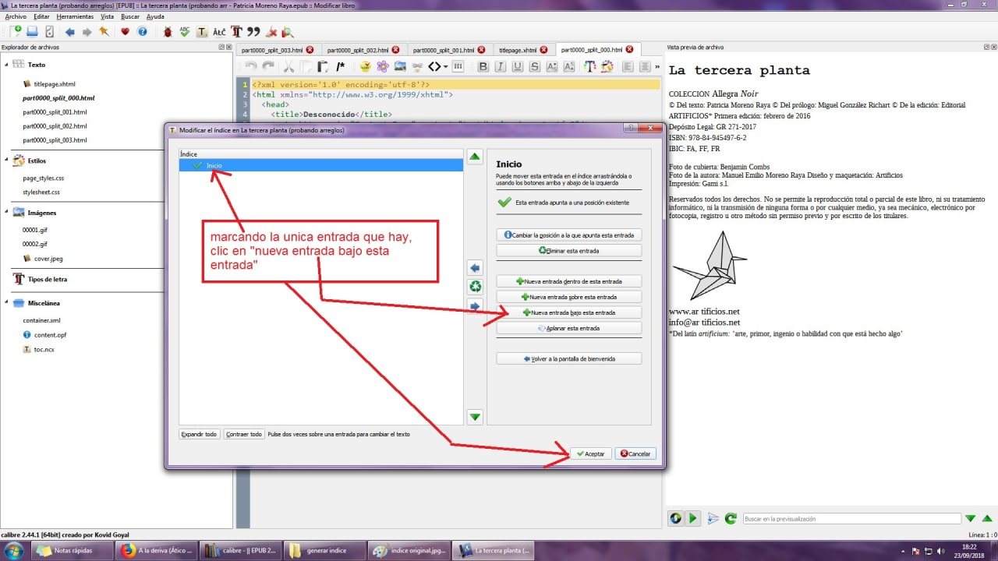
Task: Click Expandir todo button
Action: click(x=199, y=434)
